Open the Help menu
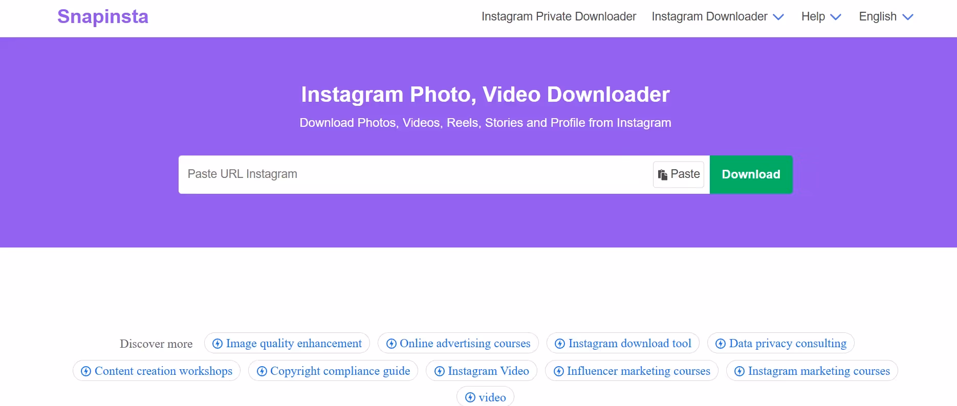This screenshot has width=957, height=406. click(821, 16)
